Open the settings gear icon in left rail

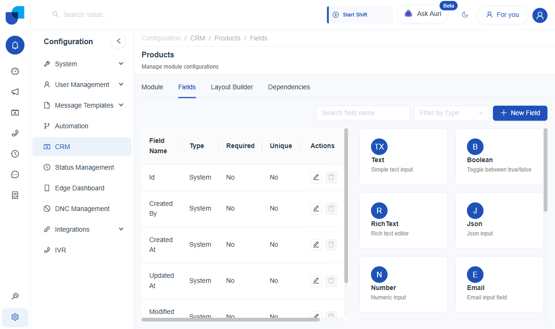pos(15,317)
